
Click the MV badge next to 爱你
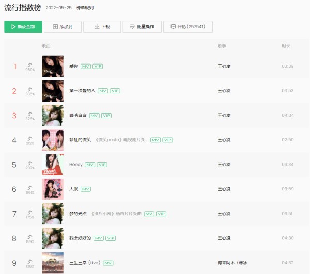86,67
